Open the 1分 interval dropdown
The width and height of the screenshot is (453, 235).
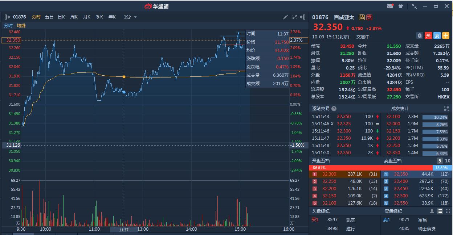point(130,17)
